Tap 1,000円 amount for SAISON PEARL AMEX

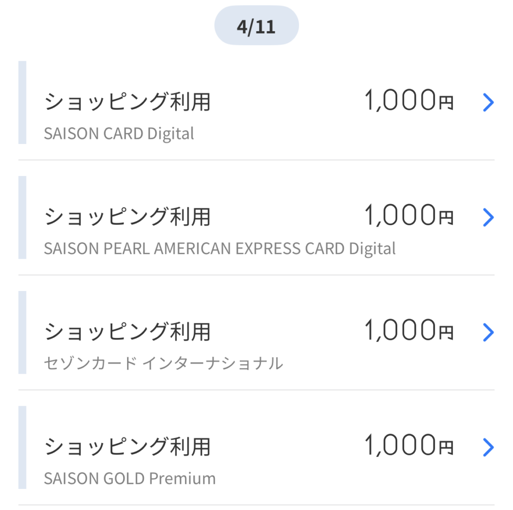(409, 215)
